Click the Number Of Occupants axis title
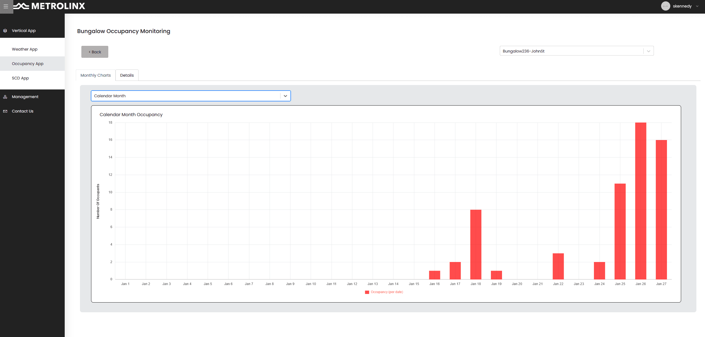705x337 pixels. click(98, 201)
